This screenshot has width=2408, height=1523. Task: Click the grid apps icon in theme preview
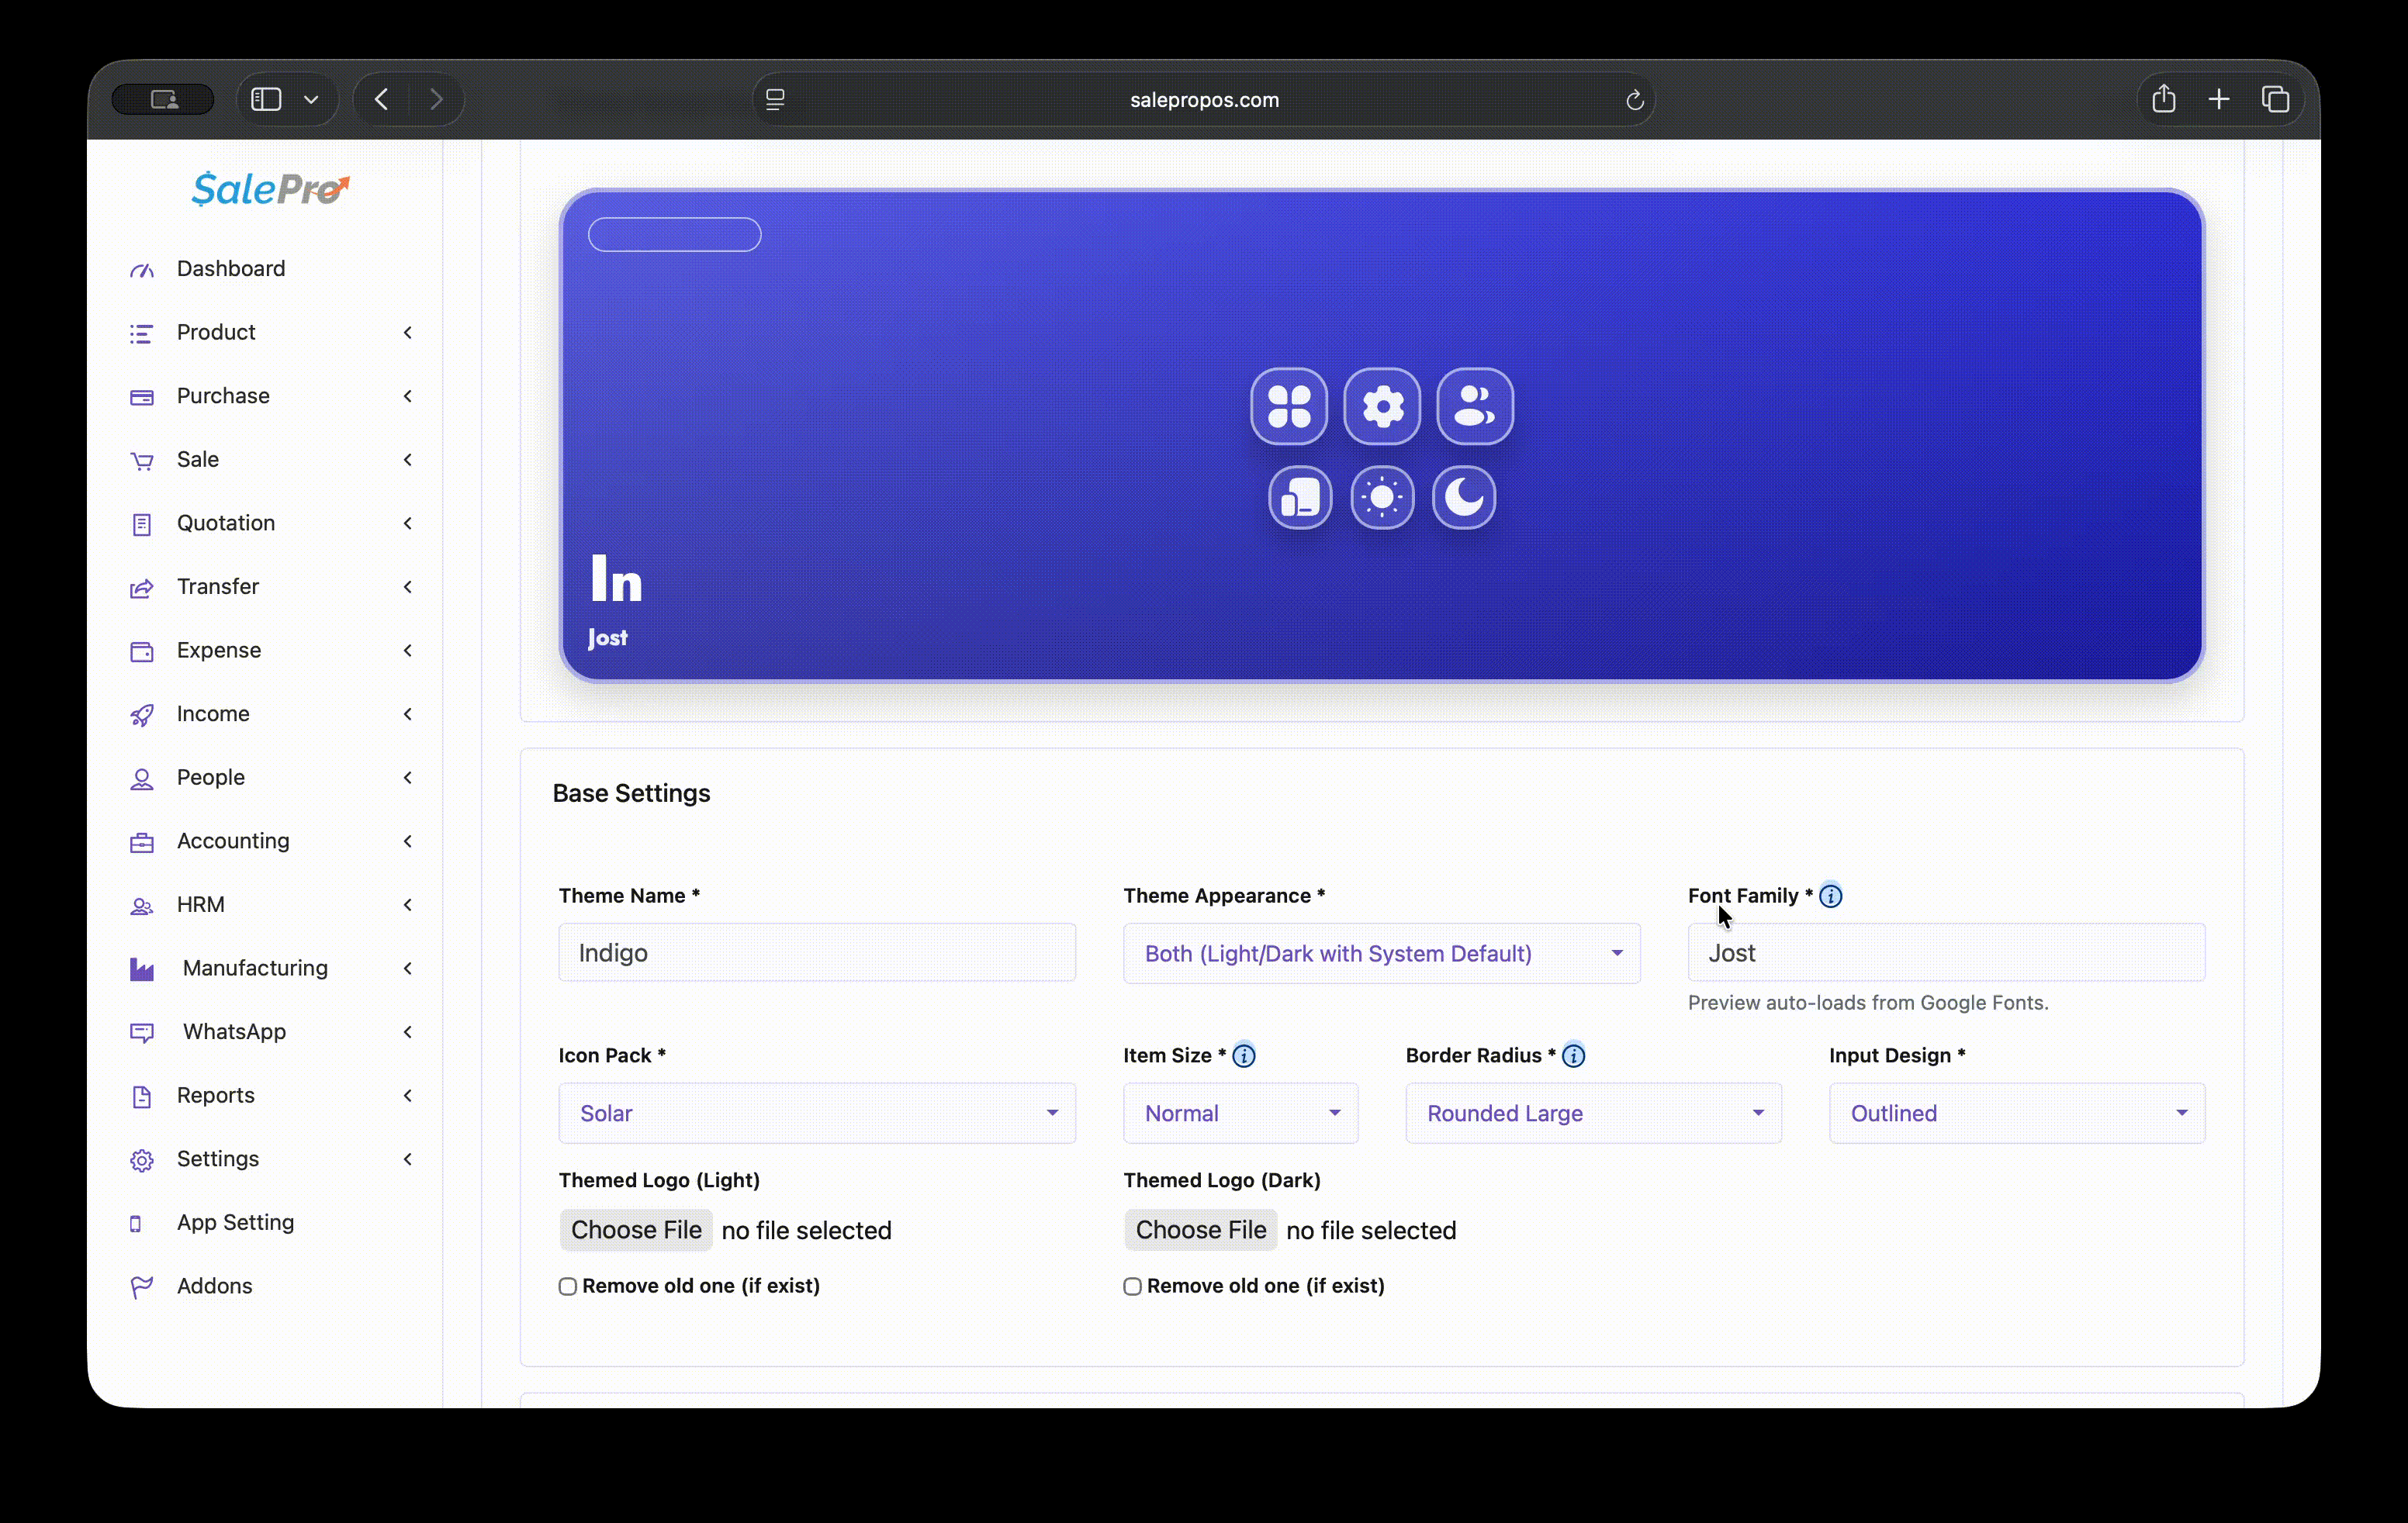[1288, 407]
